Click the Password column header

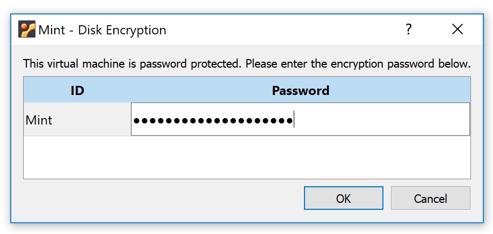pyautogui.click(x=300, y=90)
